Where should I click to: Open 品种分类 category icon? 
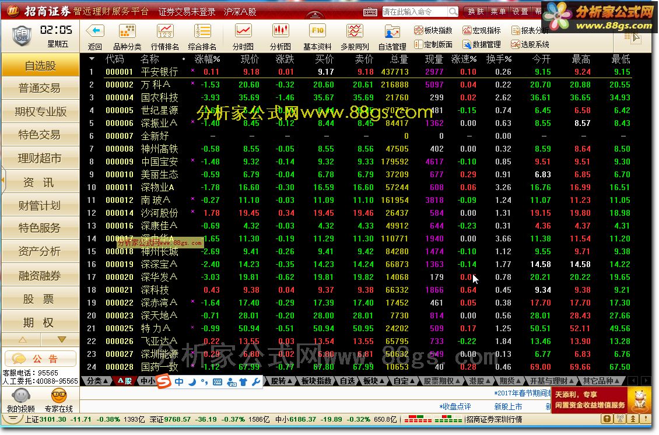127,31
